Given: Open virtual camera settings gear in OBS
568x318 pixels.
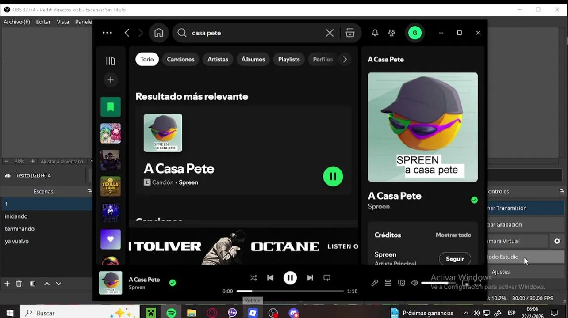Looking at the screenshot, I should [x=557, y=241].
